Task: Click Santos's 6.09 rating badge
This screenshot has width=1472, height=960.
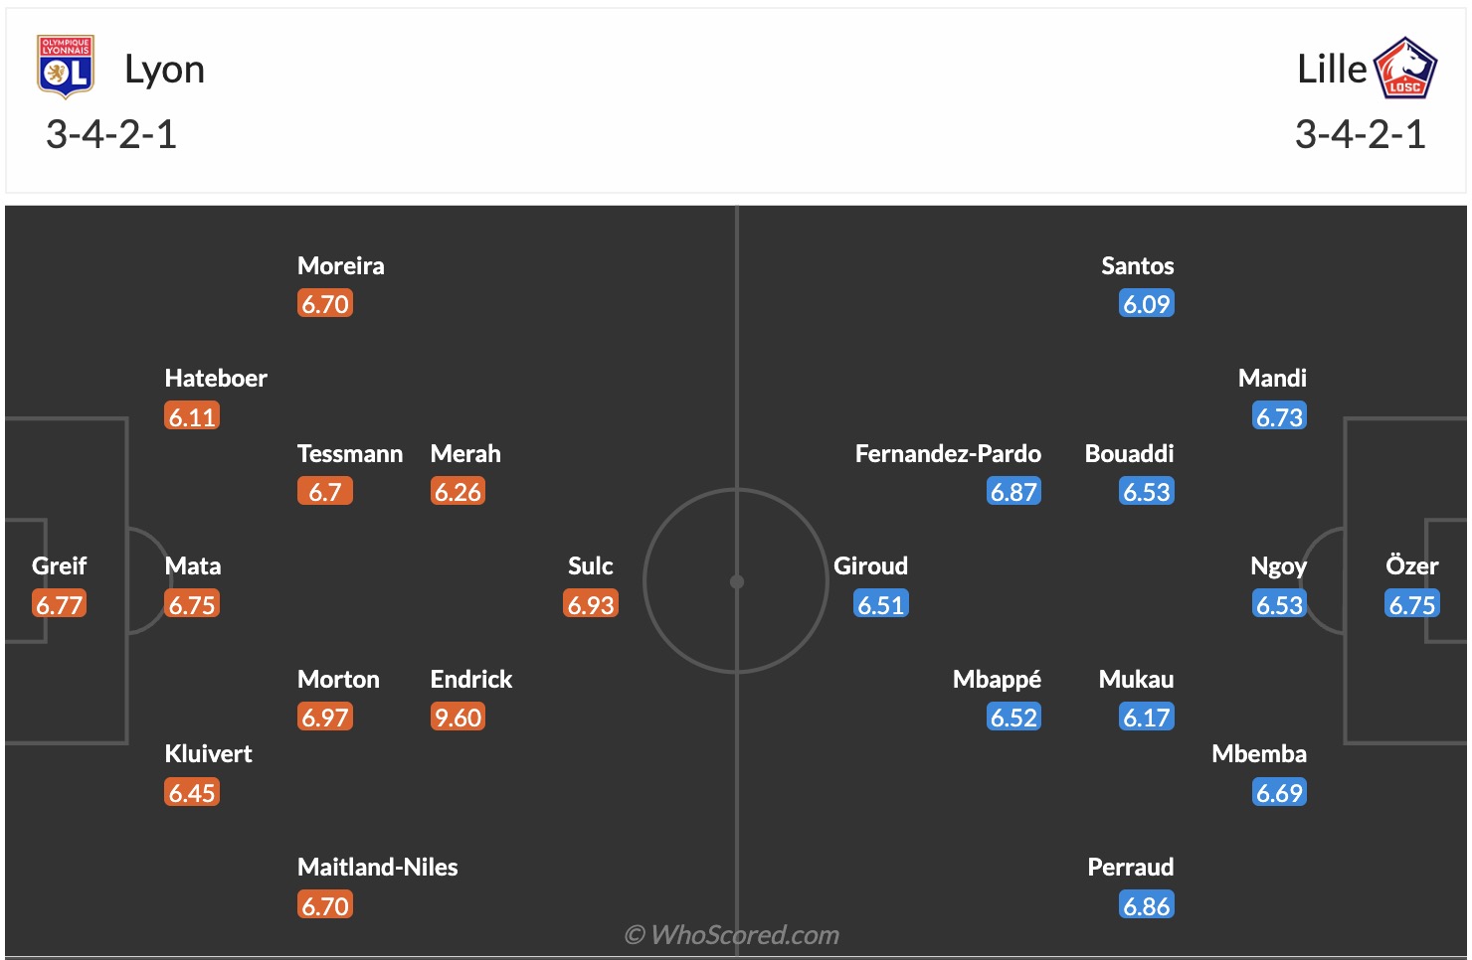Action: point(1146,304)
